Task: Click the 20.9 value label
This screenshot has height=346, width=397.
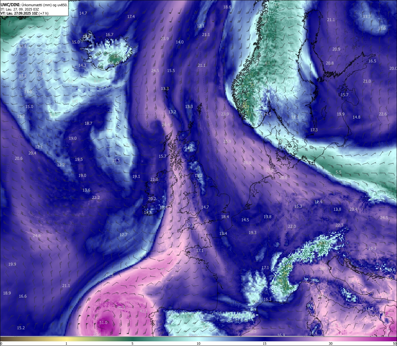Action: coord(336,49)
